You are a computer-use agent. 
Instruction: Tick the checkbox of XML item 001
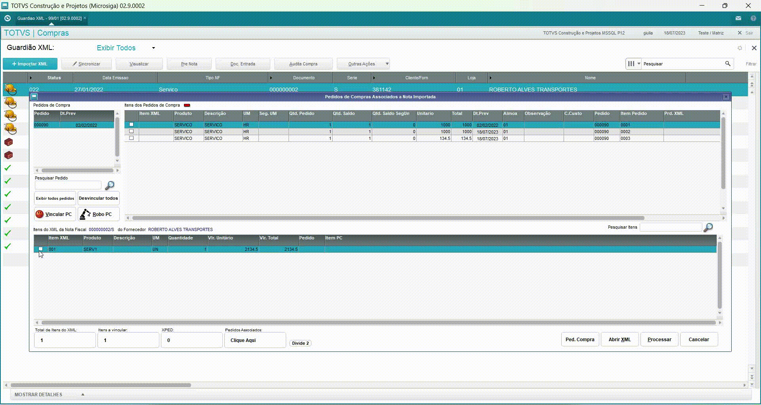tap(40, 249)
